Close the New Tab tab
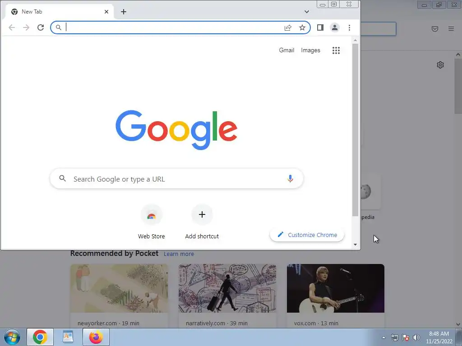This screenshot has height=346, width=462. point(106,12)
